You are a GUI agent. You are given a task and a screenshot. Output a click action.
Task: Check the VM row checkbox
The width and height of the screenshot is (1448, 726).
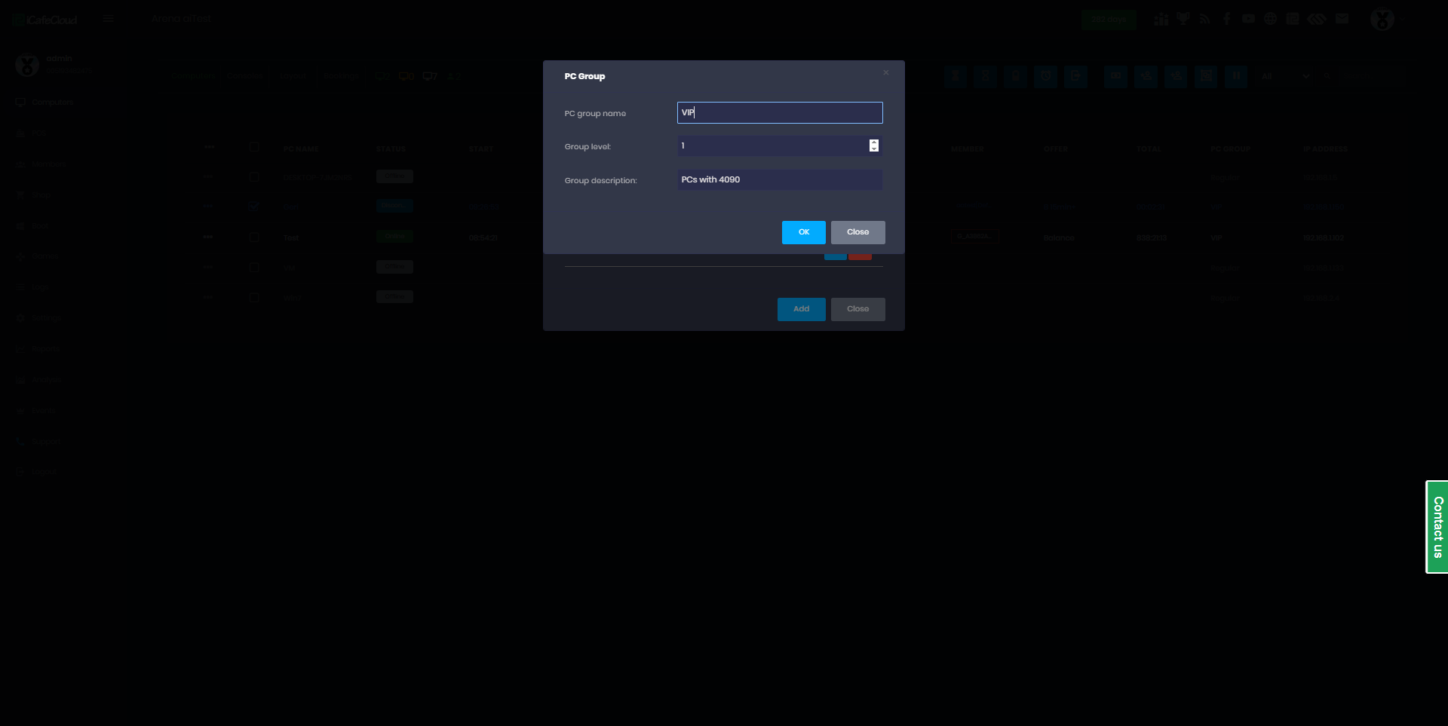254,268
